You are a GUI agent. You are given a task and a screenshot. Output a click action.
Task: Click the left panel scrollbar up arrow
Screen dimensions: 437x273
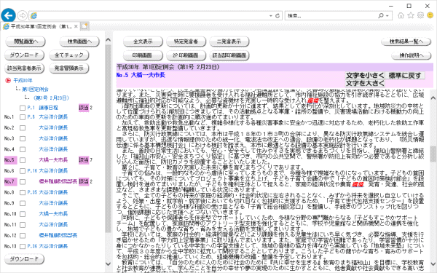[108, 40]
